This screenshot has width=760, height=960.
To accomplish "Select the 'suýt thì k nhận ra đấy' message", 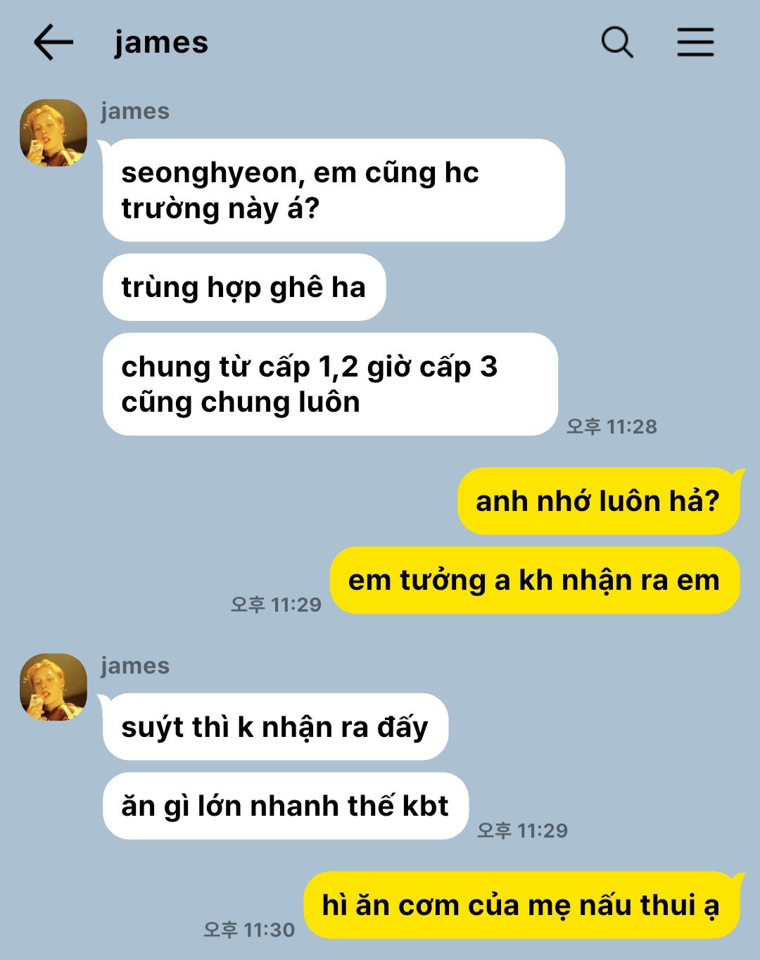I will click(275, 726).
